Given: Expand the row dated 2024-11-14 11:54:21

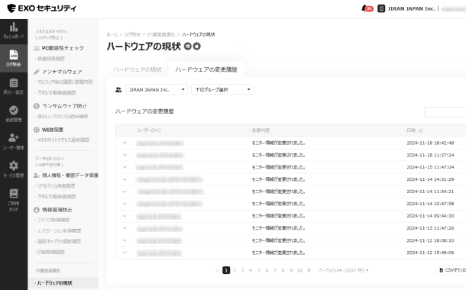Looking at the screenshot, I should (x=125, y=192).
